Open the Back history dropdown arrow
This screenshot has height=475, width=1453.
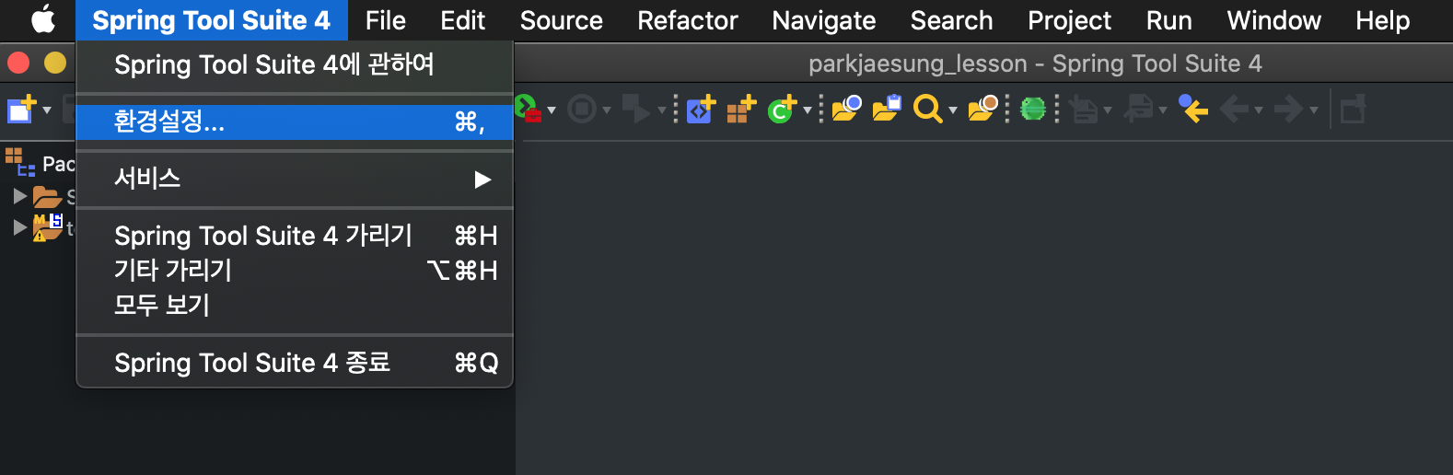[1259, 110]
